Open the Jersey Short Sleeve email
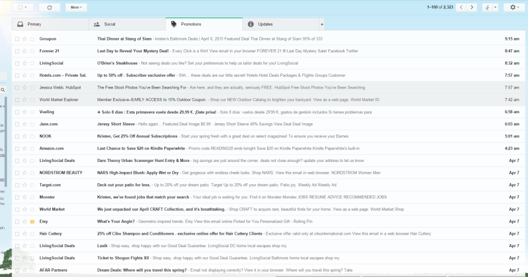The height and width of the screenshot is (277, 528). pos(116,124)
